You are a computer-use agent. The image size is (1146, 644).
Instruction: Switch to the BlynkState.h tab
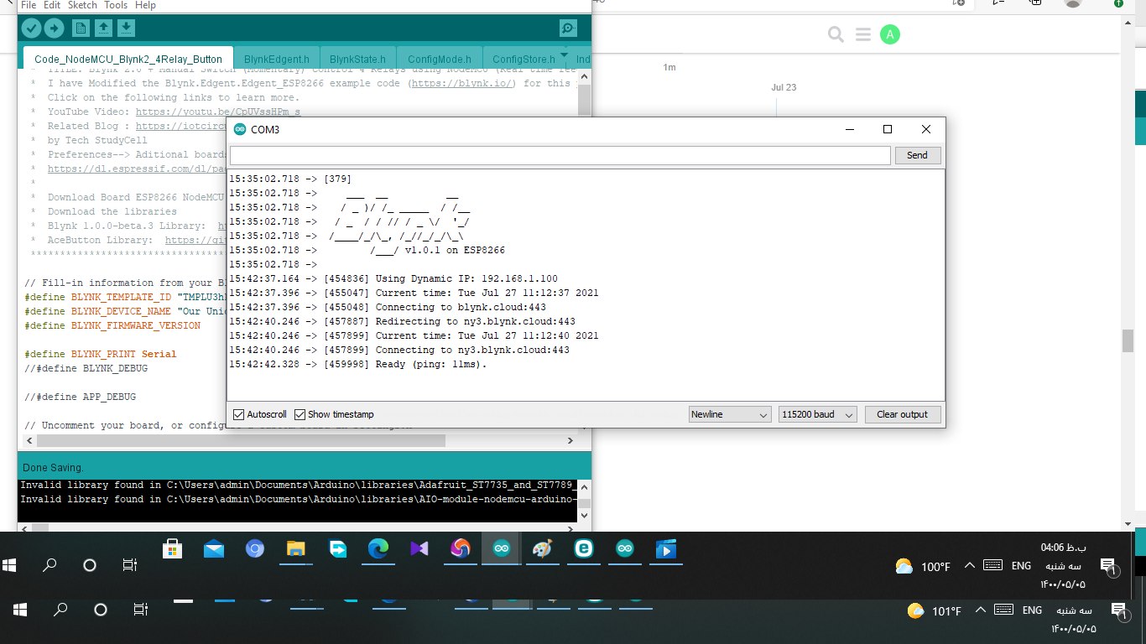(x=357, y=60)
